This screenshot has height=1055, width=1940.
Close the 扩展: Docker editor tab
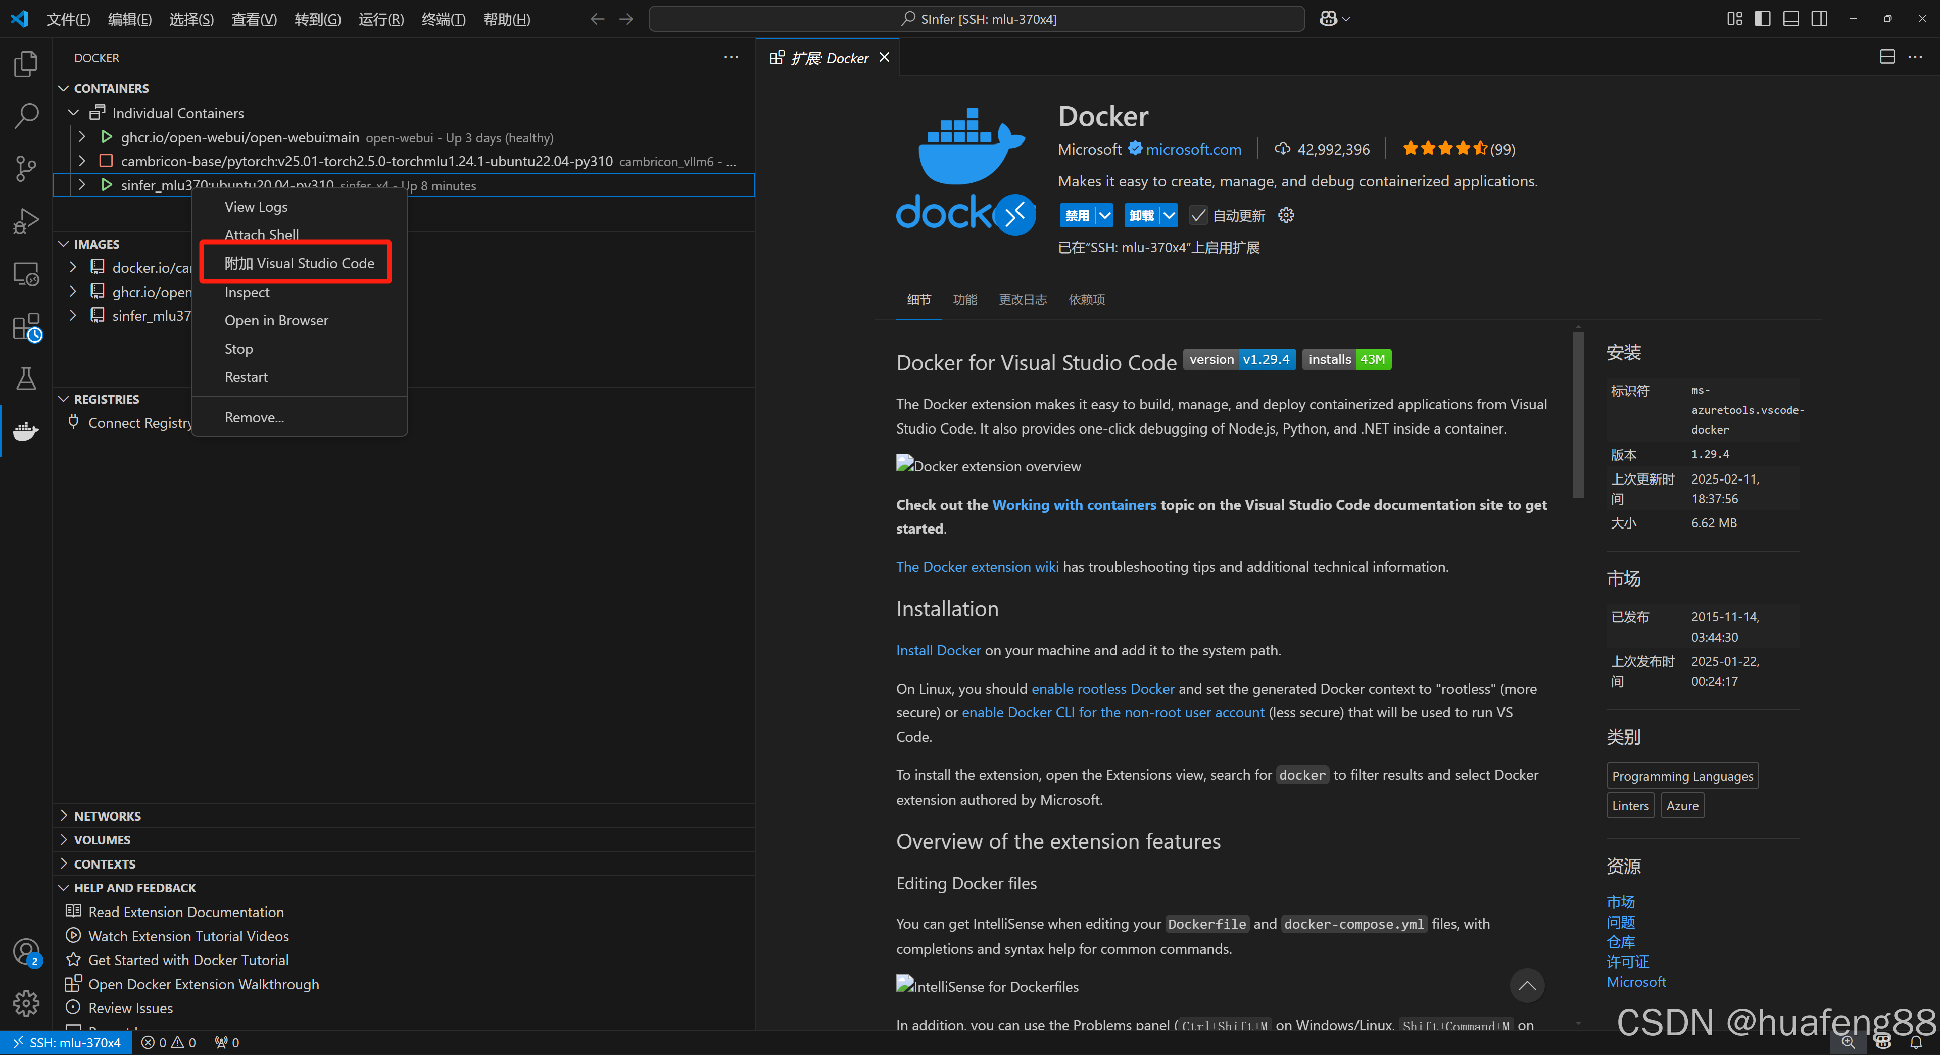point(885,57)
